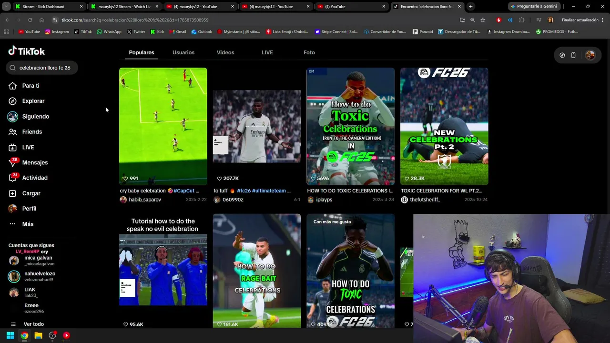Switch to the LIVE results tab

point(267,52)
